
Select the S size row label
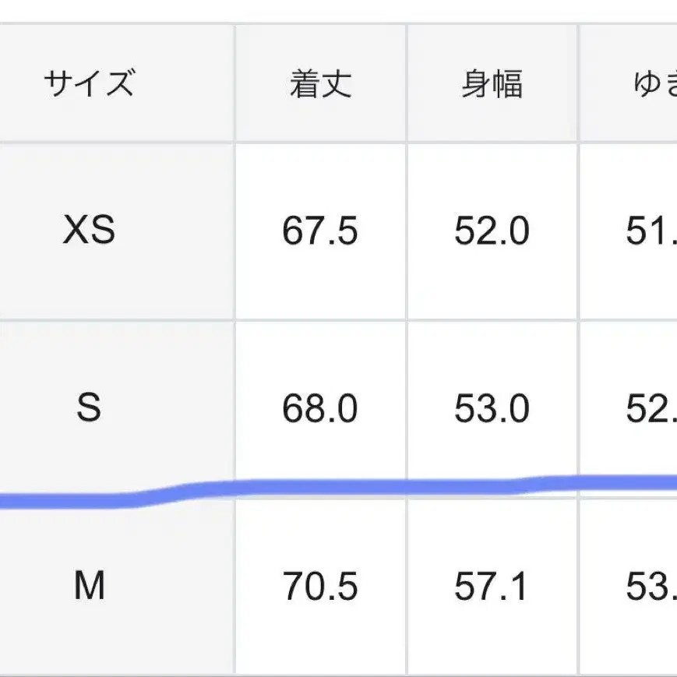pyautogui.click(x=89, y=407)
